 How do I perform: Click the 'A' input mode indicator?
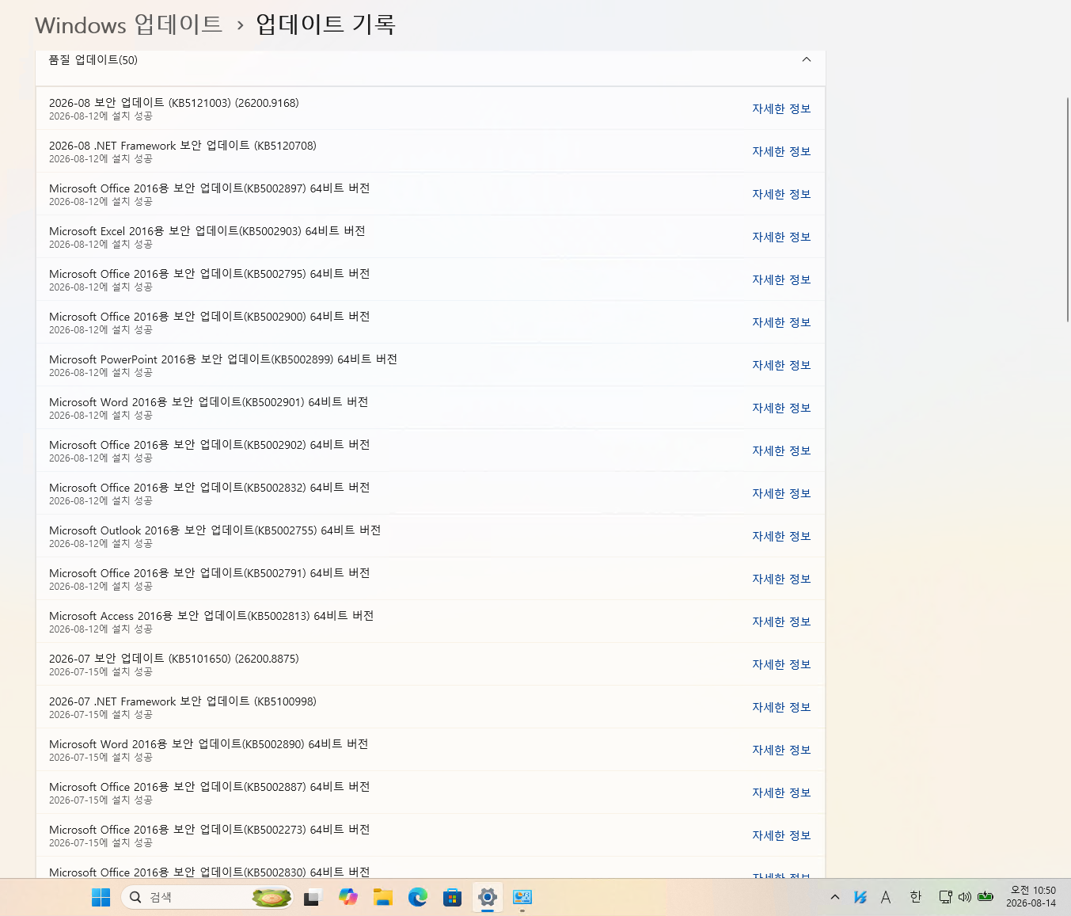point(886,897)
